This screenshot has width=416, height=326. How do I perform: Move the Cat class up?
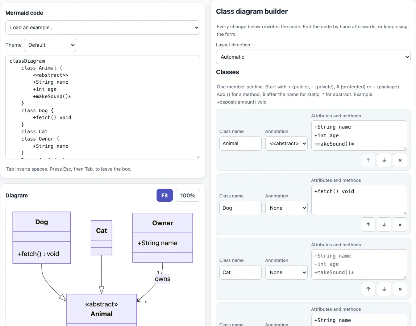pos(368,289)
